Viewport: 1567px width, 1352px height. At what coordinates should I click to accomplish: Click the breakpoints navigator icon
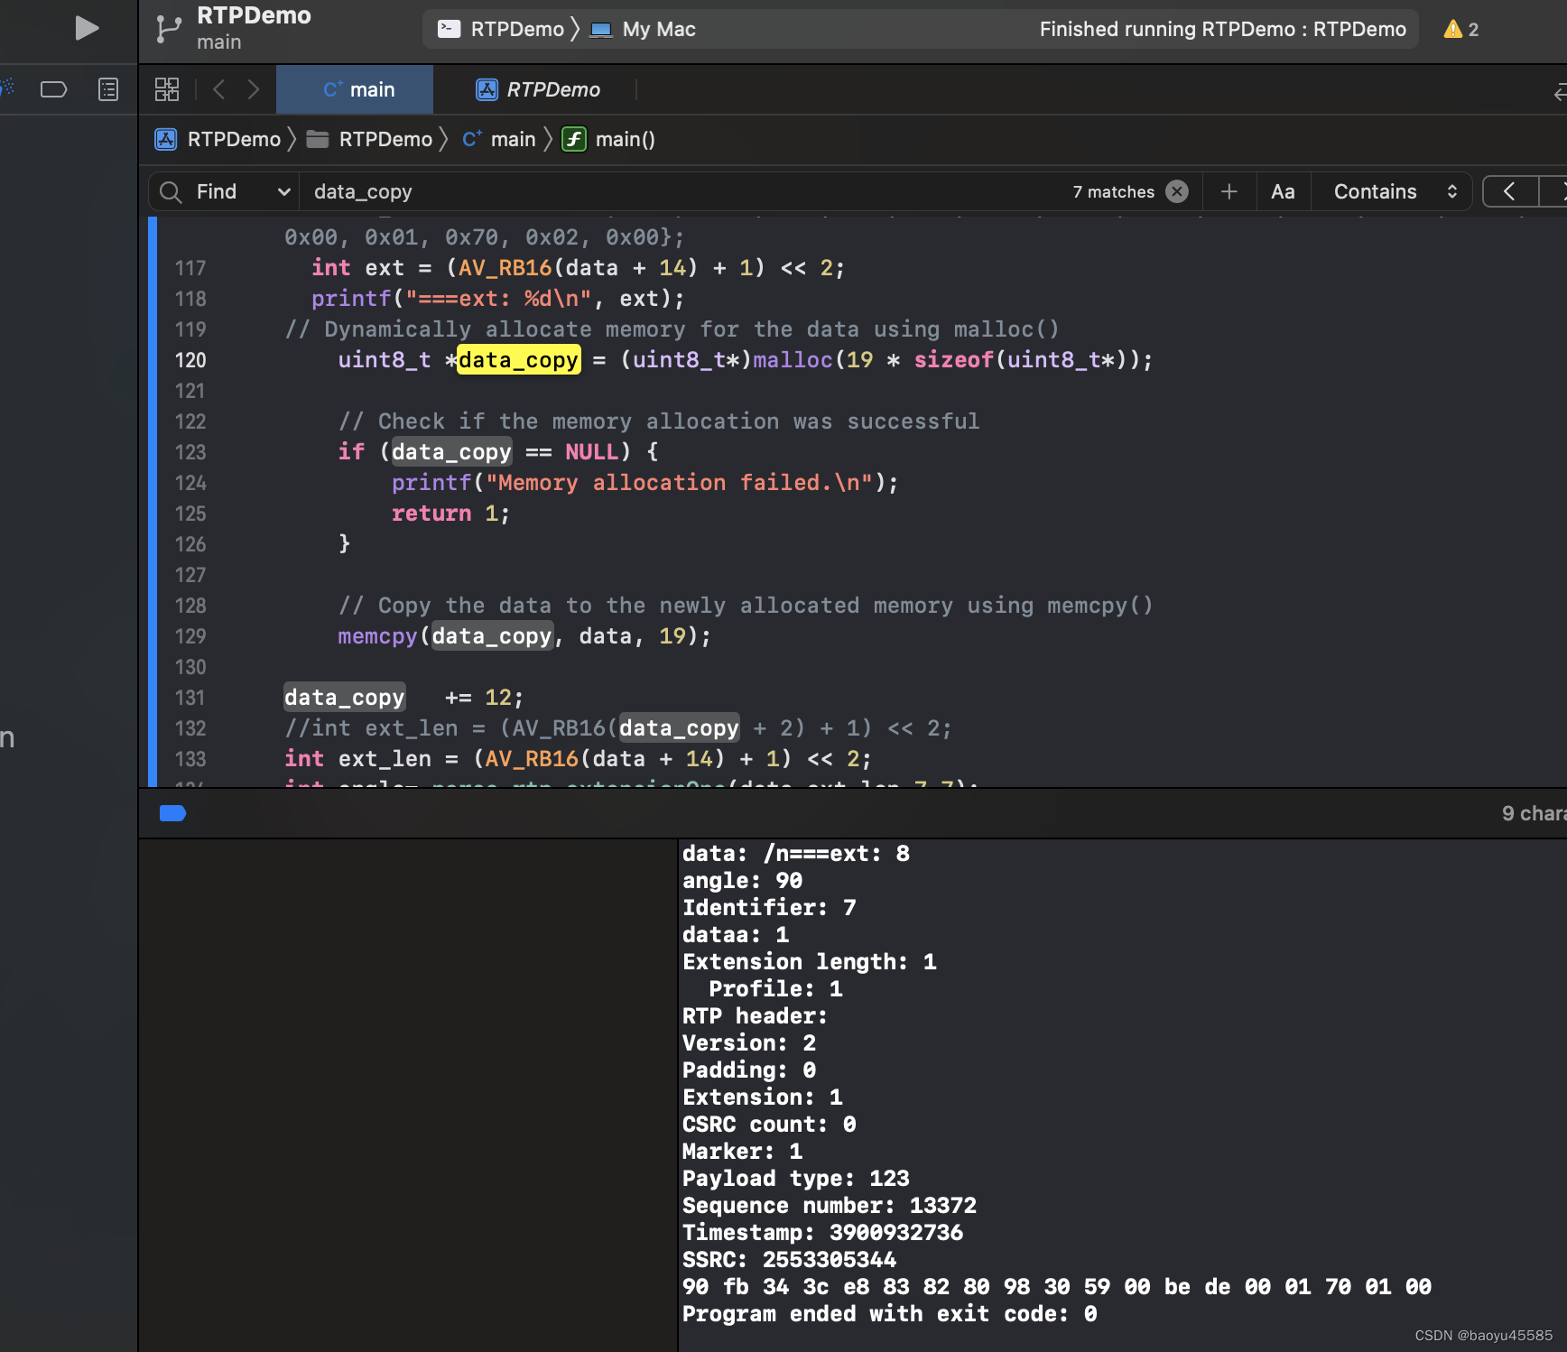click(54, 89)
